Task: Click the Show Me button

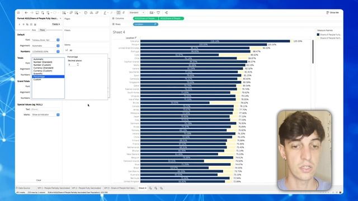Action: pyautogui.click(x=333, y=13)
